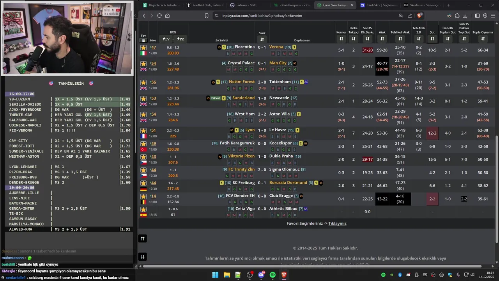This screenshot has width=499, height=281.
Task: Sort by Bloke Takipçi column arrows
Action: 354,39
